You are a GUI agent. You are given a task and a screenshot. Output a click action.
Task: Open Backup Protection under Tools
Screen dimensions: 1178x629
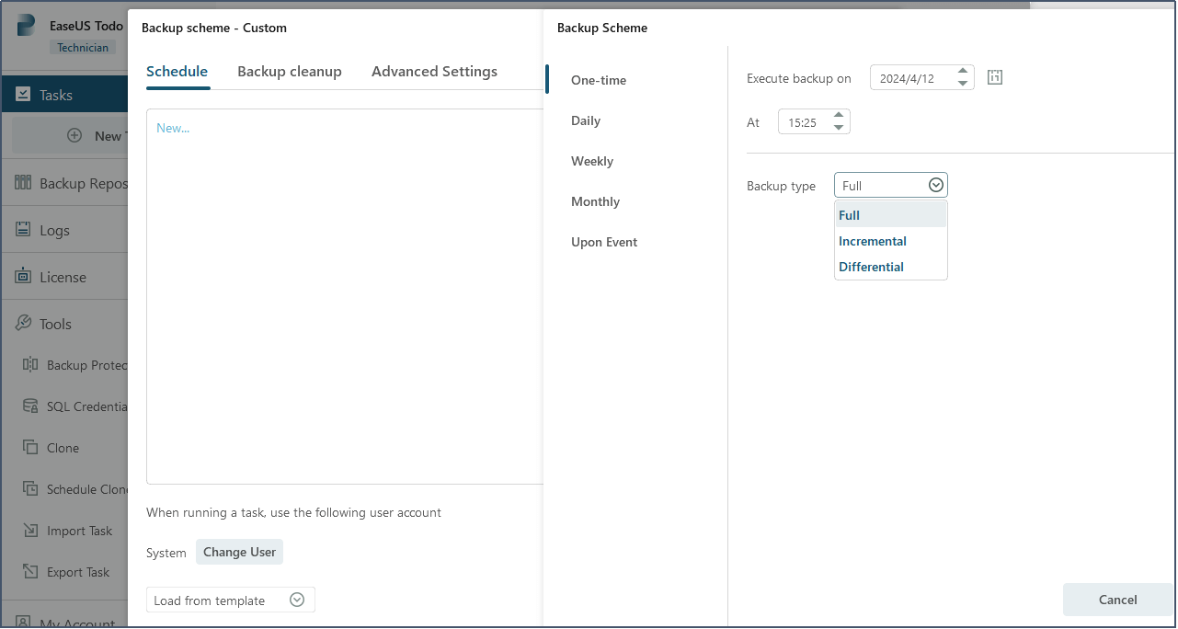85,365
